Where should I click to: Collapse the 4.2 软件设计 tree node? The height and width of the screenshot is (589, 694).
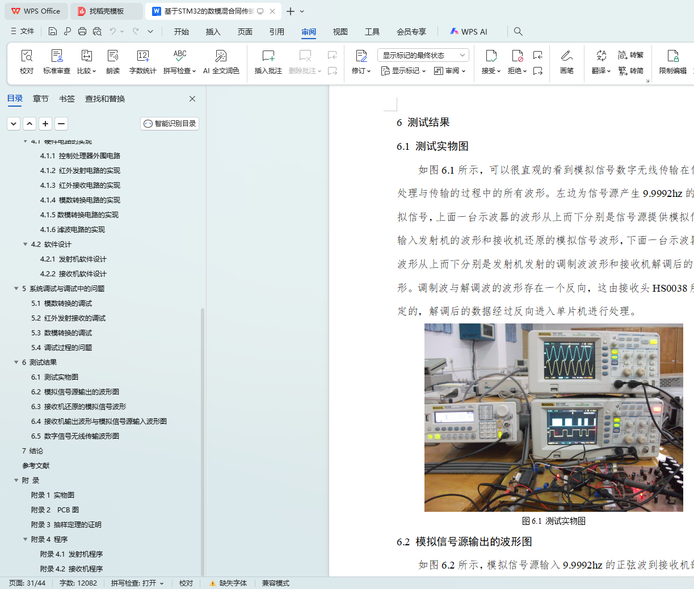pos(25,245)
